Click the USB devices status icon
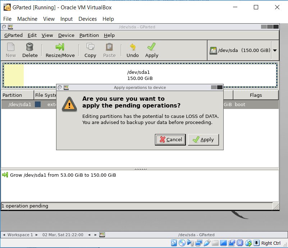 [207, 243]
